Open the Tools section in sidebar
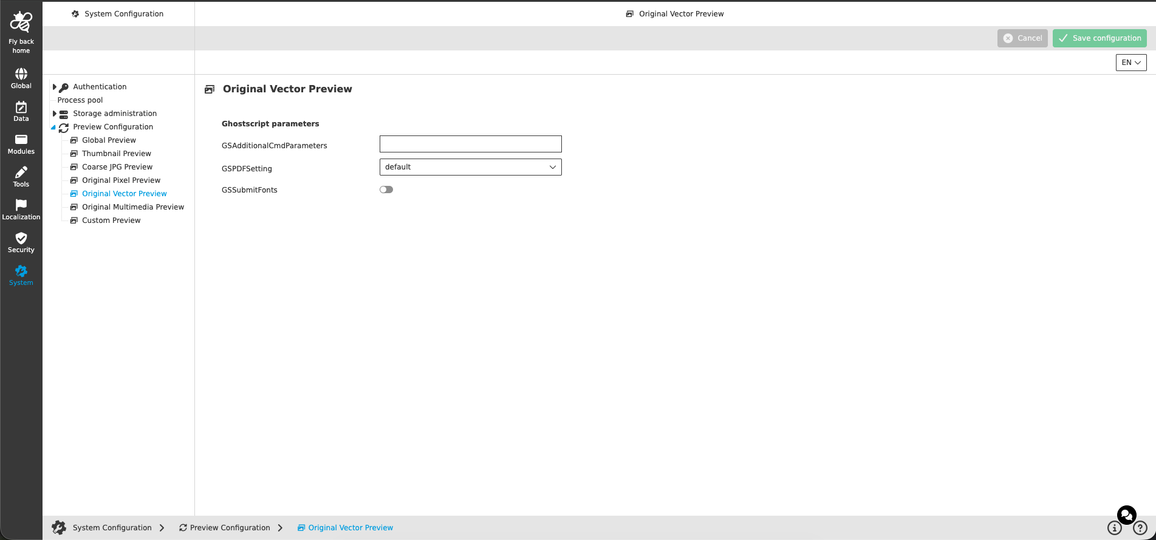This screenshot has height=540, width=1156. click(21, 177)
